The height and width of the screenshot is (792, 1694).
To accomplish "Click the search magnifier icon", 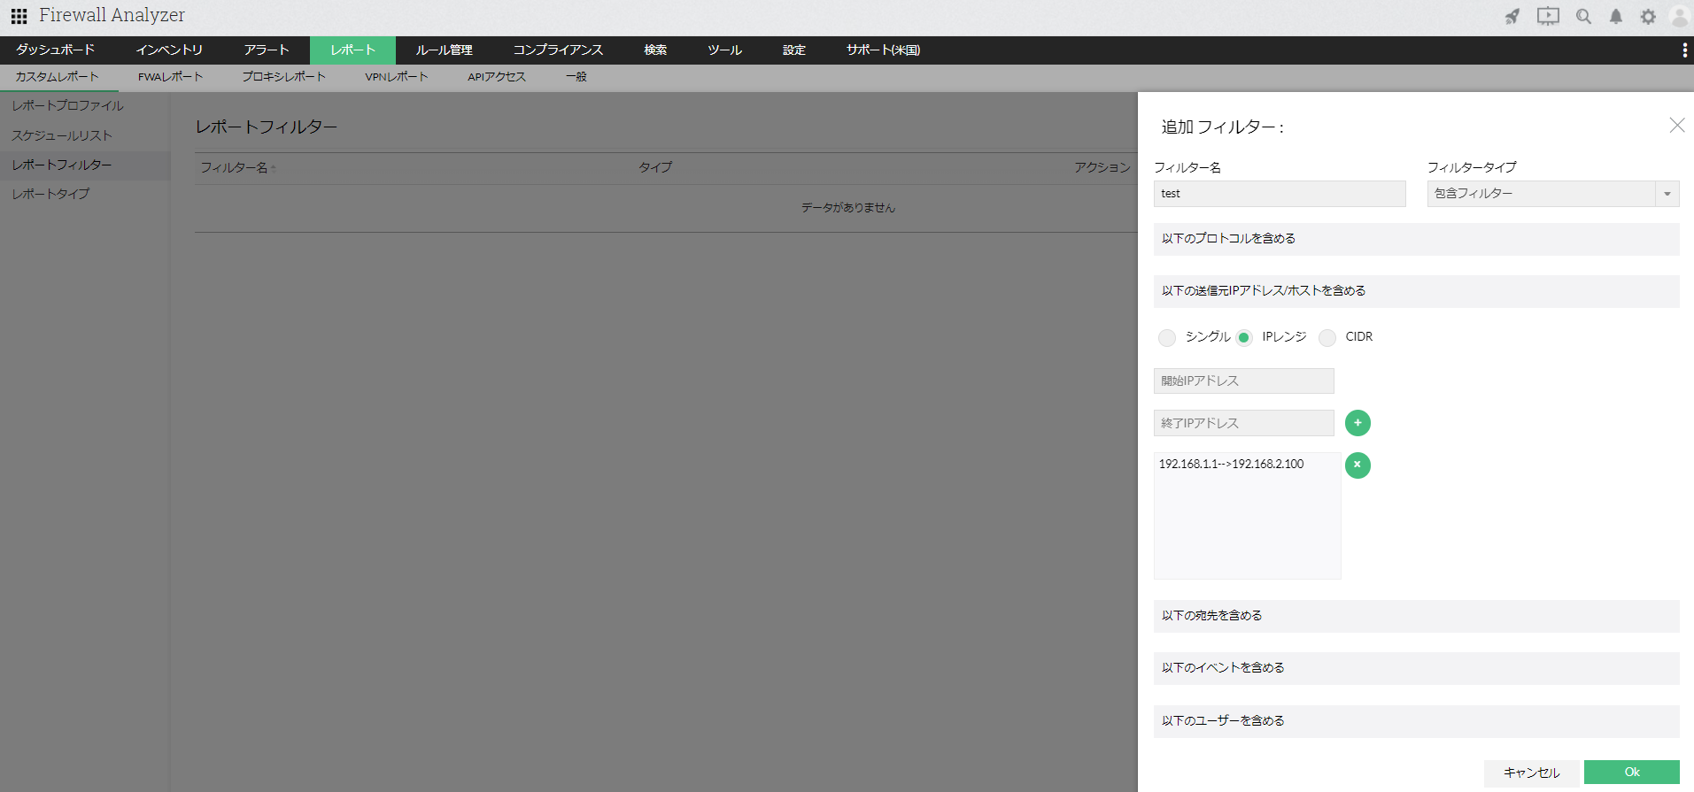I will (x=1583, y=16).
